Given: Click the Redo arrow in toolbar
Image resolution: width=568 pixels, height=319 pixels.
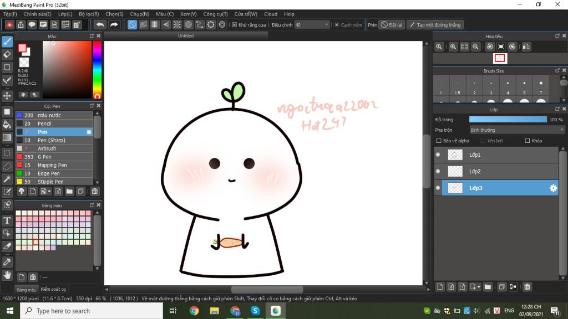Looking at the screenshot, I should [114, 24].
